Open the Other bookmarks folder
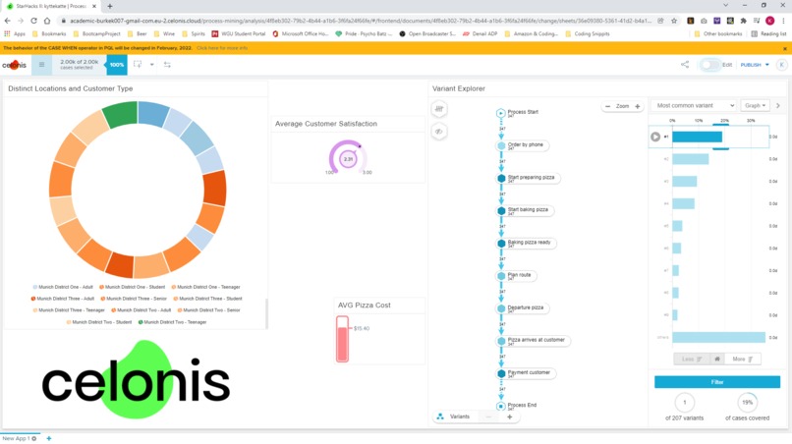792x444 pixels. click(718, 33)
